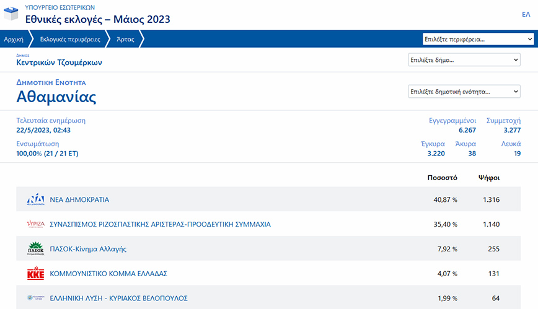Screen dimensions: 538x309
Task: Go to Αρχική in breadcrumb navigation
Action: [14, 39]
